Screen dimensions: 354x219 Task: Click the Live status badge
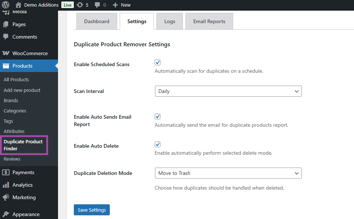point(68,5)
